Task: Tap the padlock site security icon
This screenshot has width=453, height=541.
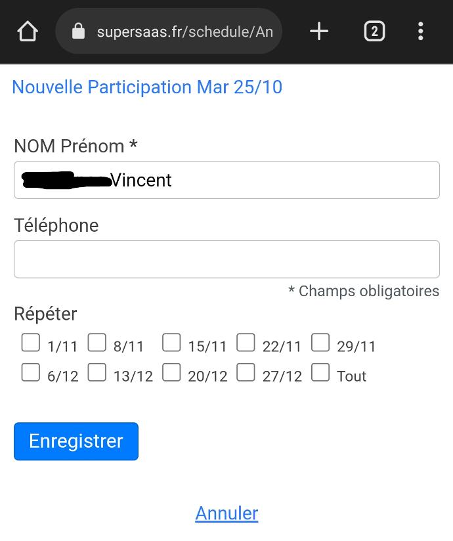Action: 78,31
